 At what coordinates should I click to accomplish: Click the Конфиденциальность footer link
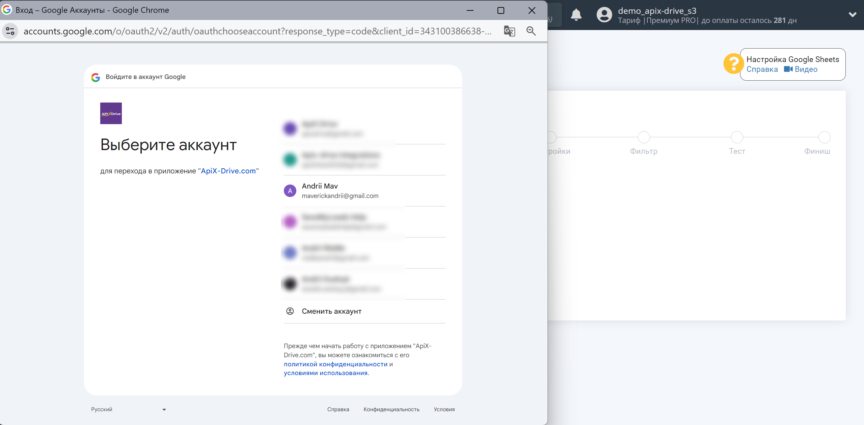(391, 409)
